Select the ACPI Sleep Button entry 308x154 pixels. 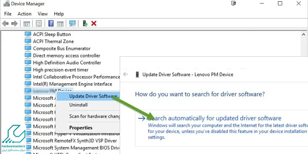(52, 34)
